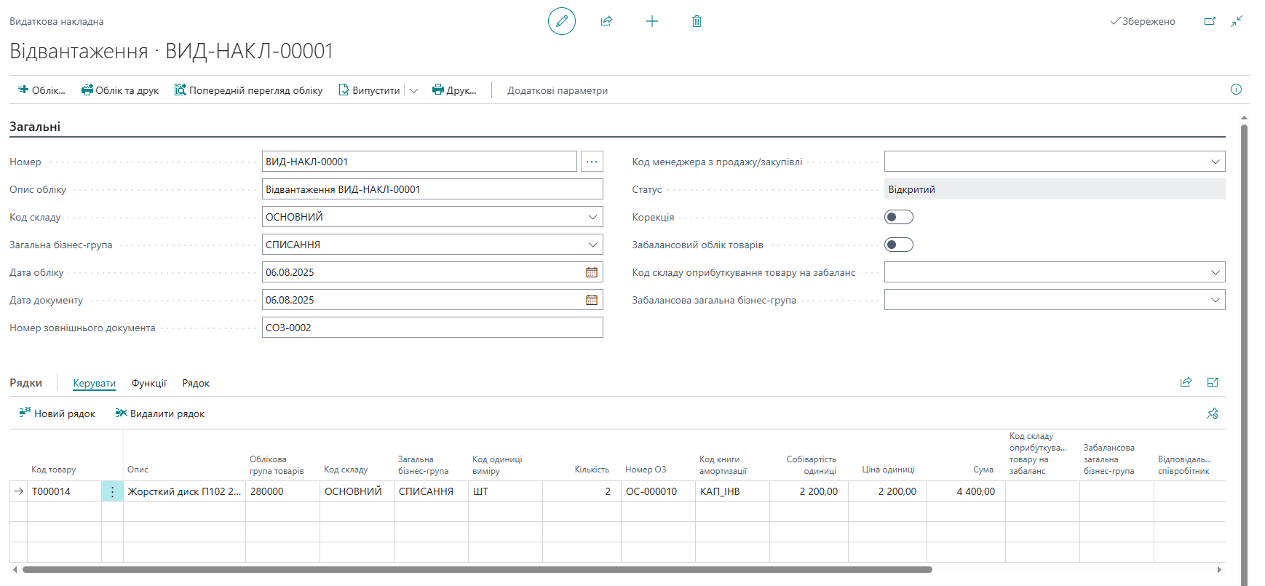Open calendar picker for Дата обліку
The width and height of the screenshot is (1265, 586).
point(592,272)
